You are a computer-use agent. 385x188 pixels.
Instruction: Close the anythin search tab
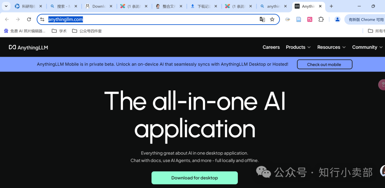(x=286, y=6)
